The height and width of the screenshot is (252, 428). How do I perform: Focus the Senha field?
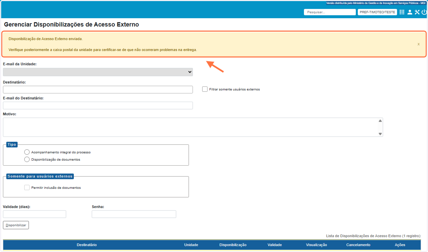(134, 214)
